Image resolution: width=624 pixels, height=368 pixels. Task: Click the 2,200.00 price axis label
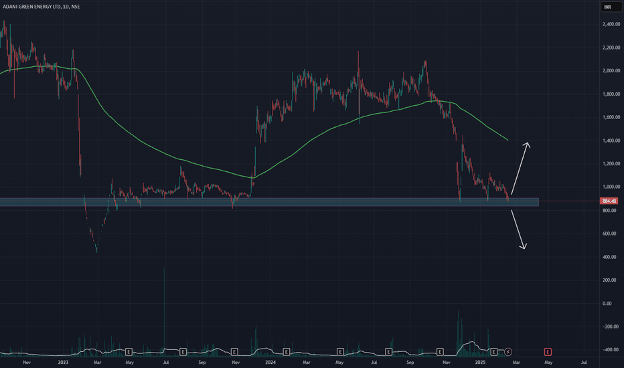(611, 48)
